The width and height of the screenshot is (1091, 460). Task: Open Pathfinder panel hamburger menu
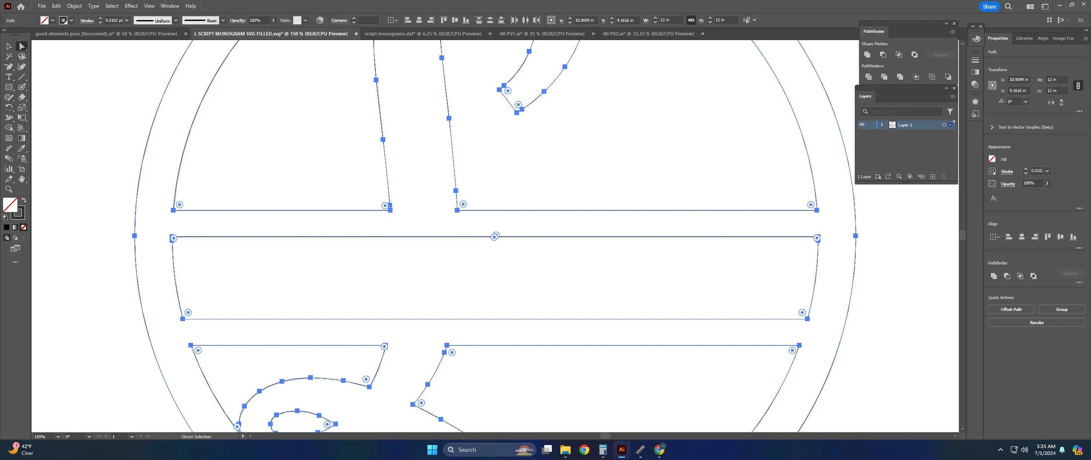(x=953, y=31)
